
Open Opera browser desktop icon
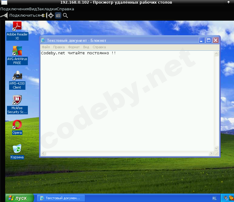click(17, 127)
